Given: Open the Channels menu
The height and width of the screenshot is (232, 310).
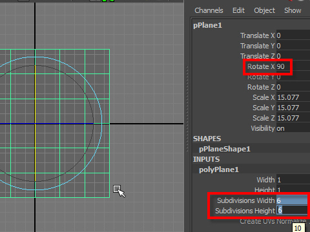Looking at the screenshot, I should click(x=209, y=10).
